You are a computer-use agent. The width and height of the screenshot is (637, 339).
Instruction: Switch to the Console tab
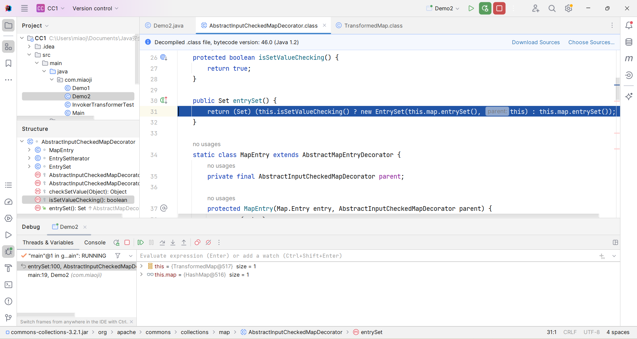[95, 243]
